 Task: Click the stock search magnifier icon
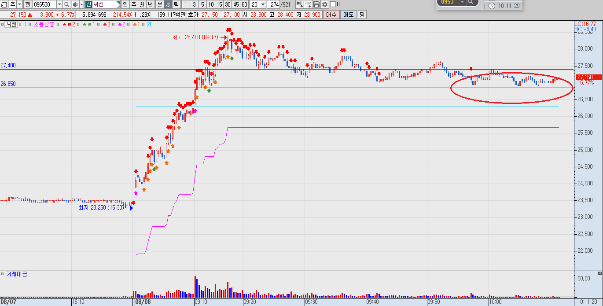[67, 4]
